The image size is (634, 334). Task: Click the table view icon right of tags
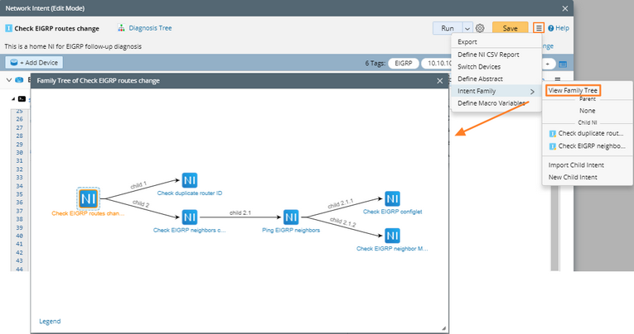tap(563, 64)
